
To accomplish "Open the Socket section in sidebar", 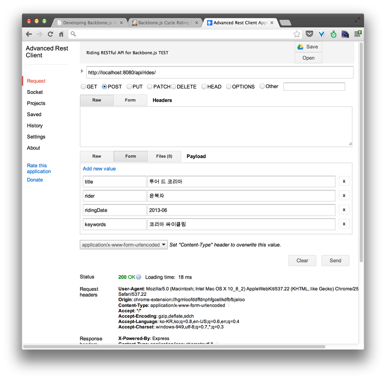I will pyautogui.click(x=35, y=92).
